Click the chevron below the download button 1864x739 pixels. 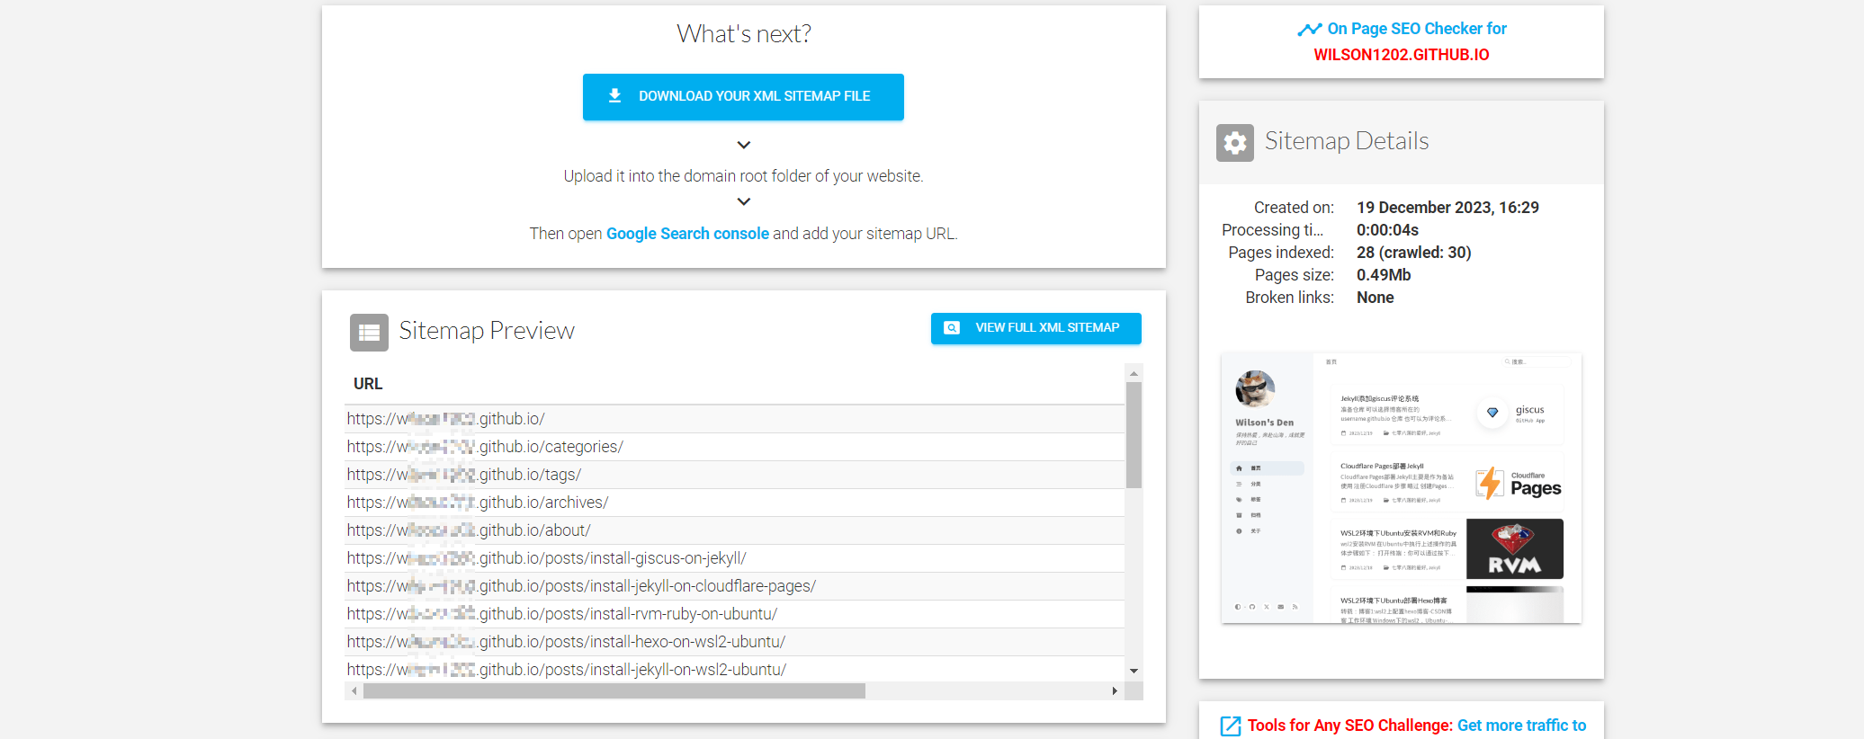[x=743, y=145]
